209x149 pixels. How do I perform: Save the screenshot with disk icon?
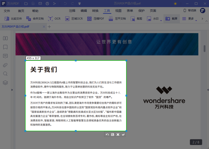(113, 135)
